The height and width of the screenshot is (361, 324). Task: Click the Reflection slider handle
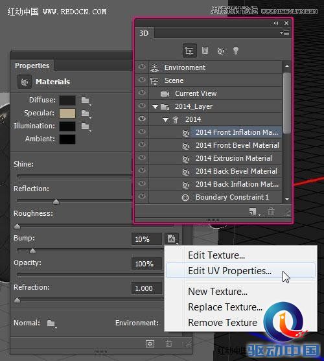56,202
